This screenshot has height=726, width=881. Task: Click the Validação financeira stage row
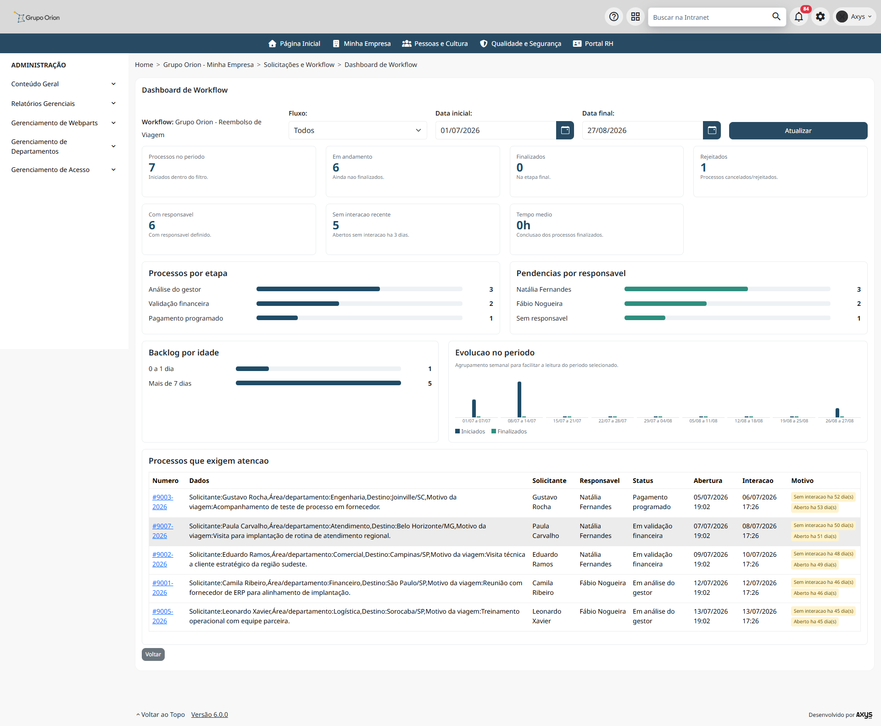click(x=321, y=304)
